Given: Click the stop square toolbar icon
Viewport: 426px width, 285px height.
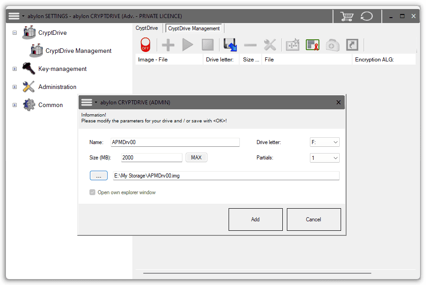Looking at the screenshot, I should 207,45.
